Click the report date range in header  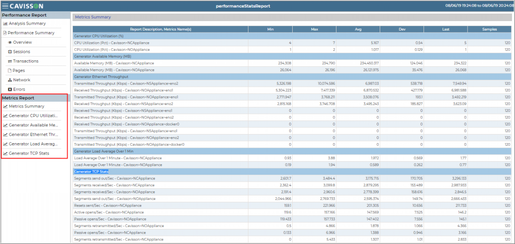coord(479,6)
